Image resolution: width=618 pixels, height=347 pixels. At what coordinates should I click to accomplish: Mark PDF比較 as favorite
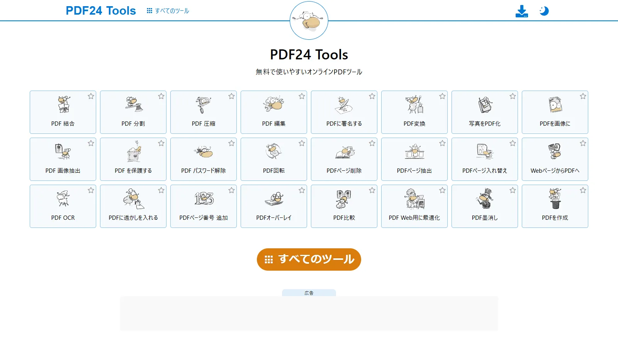[372, 190]
